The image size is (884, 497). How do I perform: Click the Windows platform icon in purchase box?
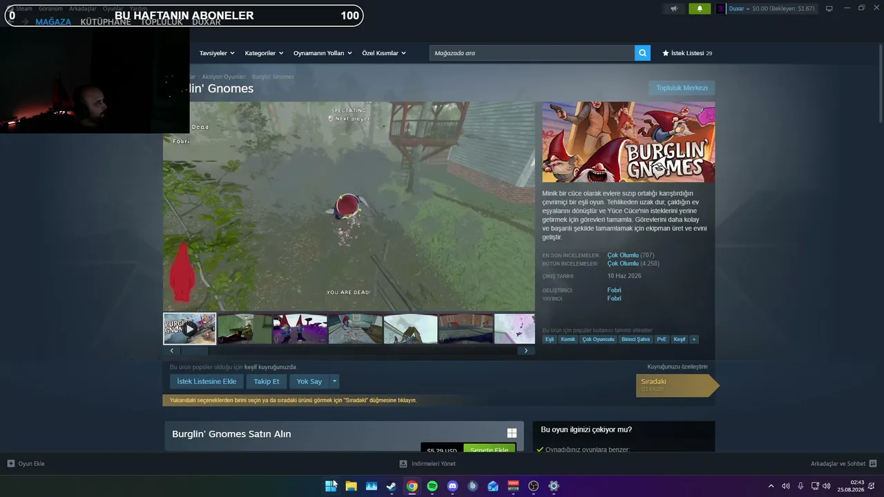coord(512,433)
